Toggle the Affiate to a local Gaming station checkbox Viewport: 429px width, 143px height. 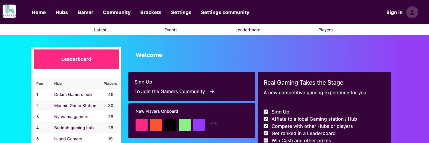266,119
